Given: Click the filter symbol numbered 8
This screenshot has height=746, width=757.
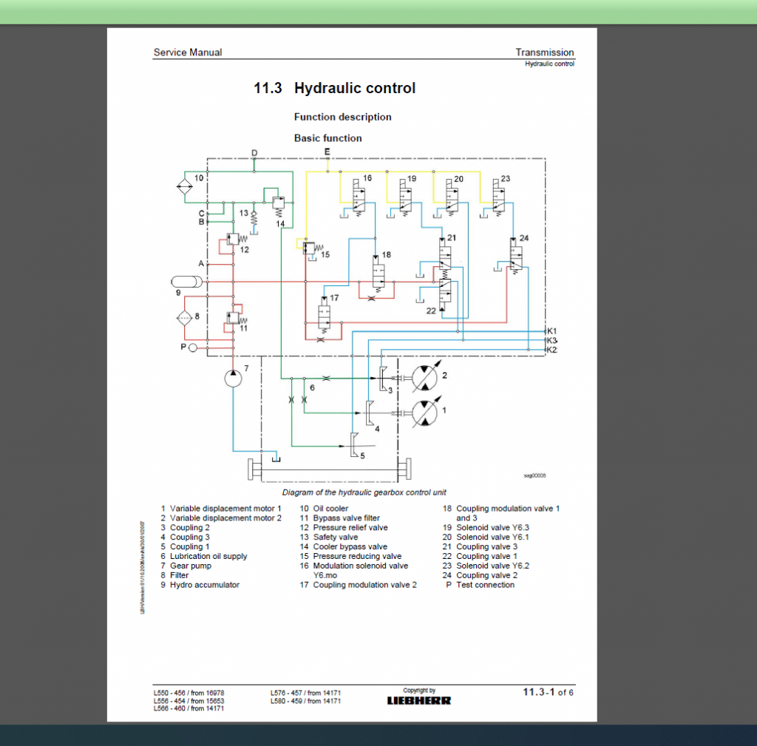Looking at the screenshot, I should pos(185,316).
